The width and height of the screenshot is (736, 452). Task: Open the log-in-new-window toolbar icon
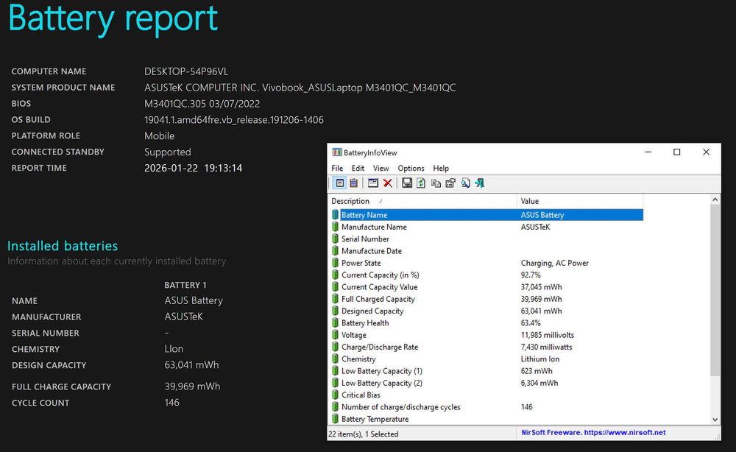point(373,183)
